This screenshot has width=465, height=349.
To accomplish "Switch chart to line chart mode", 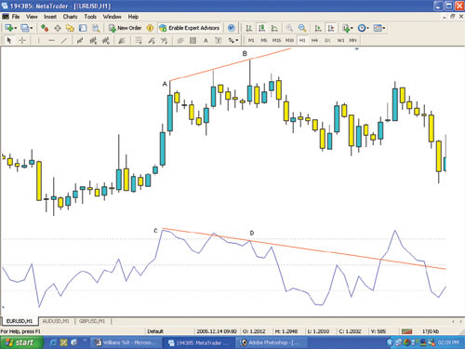I will [274, 28].
